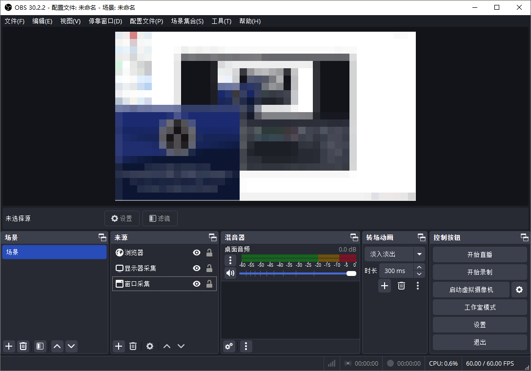Open transition options via three dots
Viewport: 531px width, 371px height.
[x=417, y=286]
